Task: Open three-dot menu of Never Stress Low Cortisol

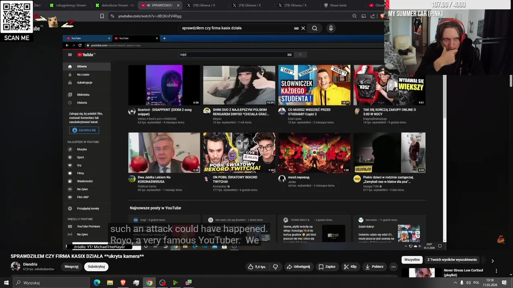Action: tap(496, 271)
